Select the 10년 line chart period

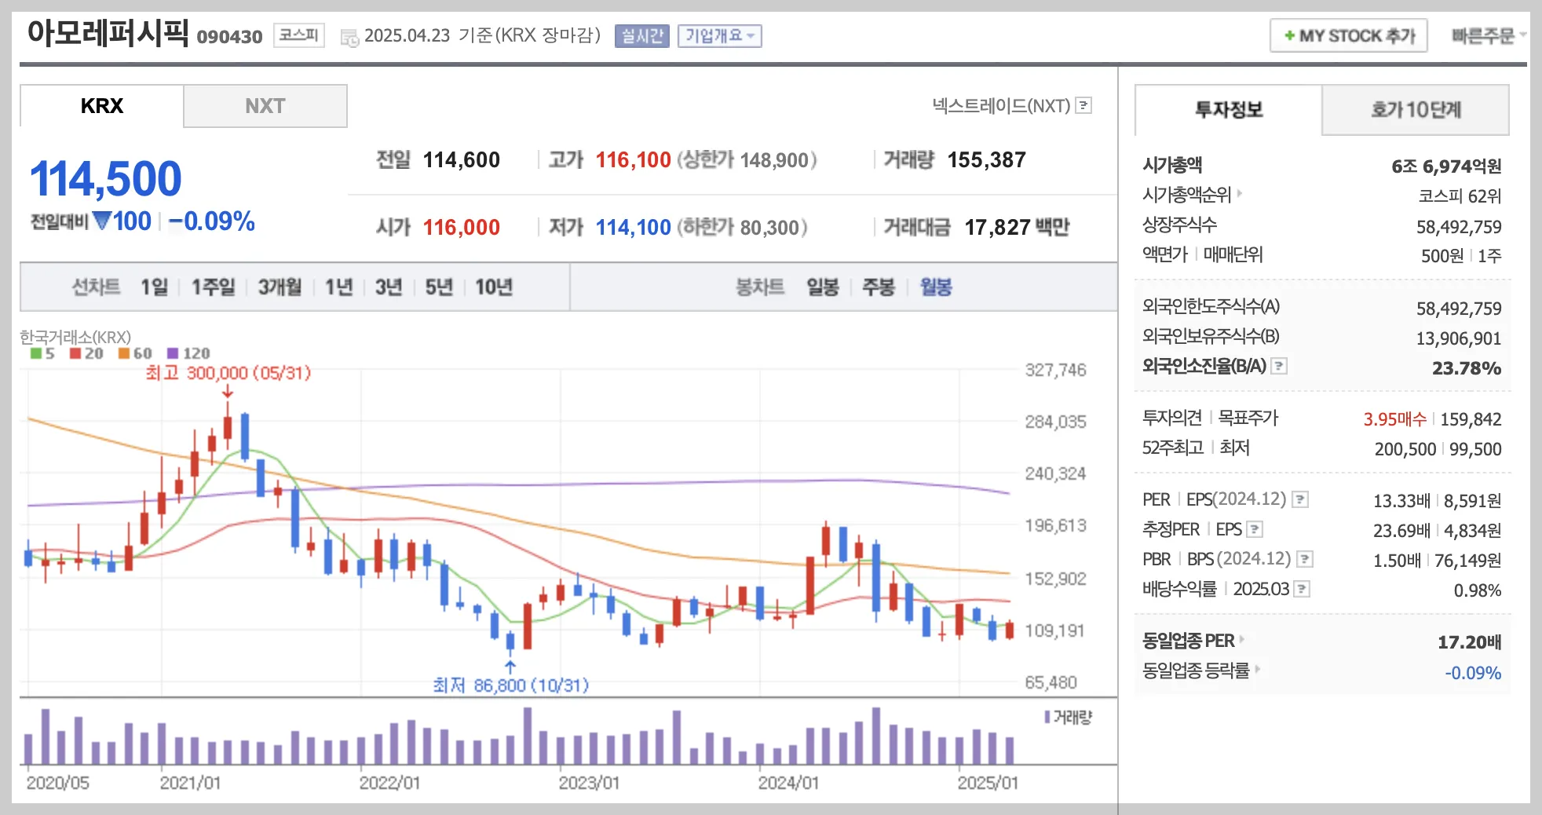494,287
